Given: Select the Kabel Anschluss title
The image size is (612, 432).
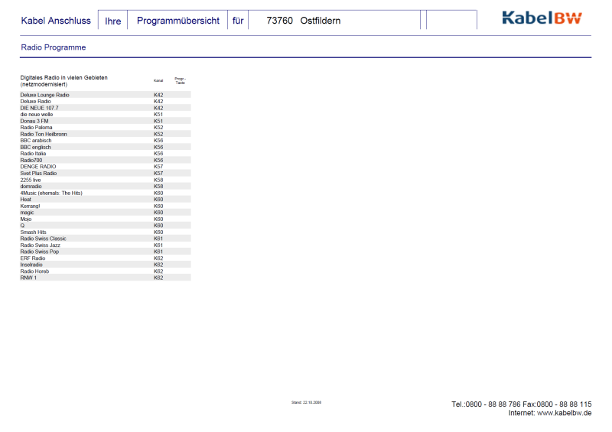Looking at the screenshot, I should tap(57, 21).
